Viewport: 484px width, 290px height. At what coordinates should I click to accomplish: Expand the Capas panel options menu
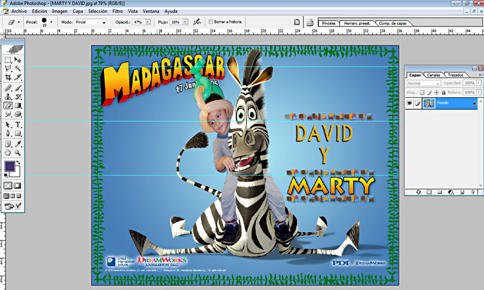[x=481, y=75]
